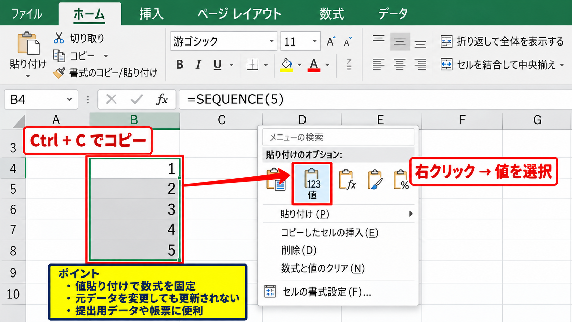Click the fx Insert Function icon
The width and height of the screenshot is (572, 322).
click(161, 100)
